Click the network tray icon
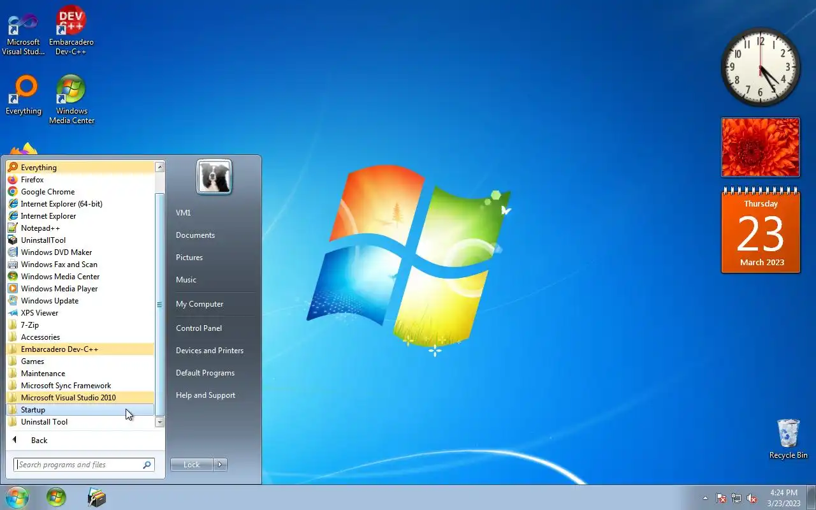The width and height of the screenshot is (816, 510). point(736,498)
